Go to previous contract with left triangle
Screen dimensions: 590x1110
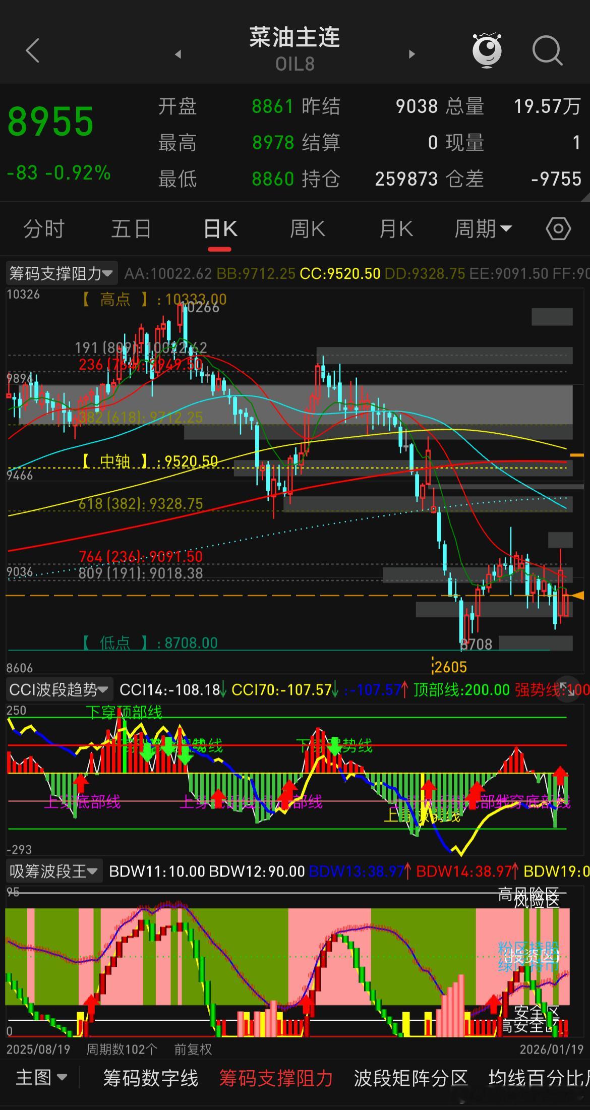tap(178, 54)
